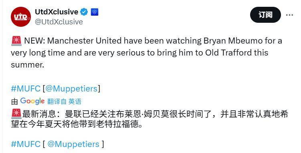Image resolution: width=301 pixels, height=153 pixels.
Task: Open @Muppetiers mention in the English tweet
Action: pos(71,89)
